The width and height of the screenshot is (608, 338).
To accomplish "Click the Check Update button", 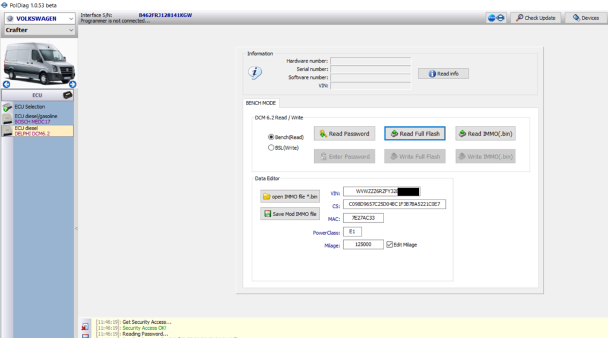I will tap(536, 18).
